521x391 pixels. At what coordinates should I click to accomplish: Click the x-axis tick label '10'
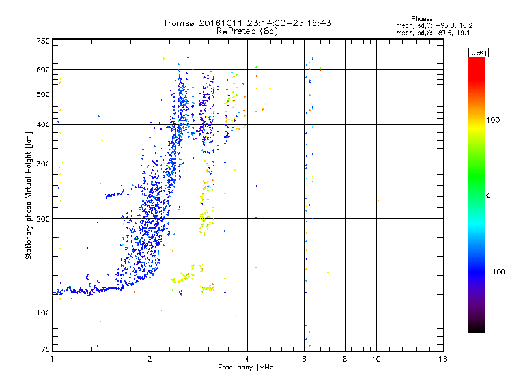(x=376, y=359)
